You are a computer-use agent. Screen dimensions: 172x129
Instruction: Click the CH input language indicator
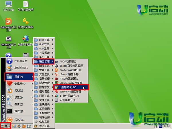[161, 126]
